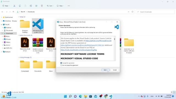Image resolution: width=176 pixels, height=99 pixels.
Task: Open the Sort dropdown
Action: (50, 6)
